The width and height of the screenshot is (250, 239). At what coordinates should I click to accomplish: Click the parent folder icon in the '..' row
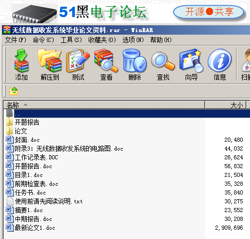(x=9, y=113)
